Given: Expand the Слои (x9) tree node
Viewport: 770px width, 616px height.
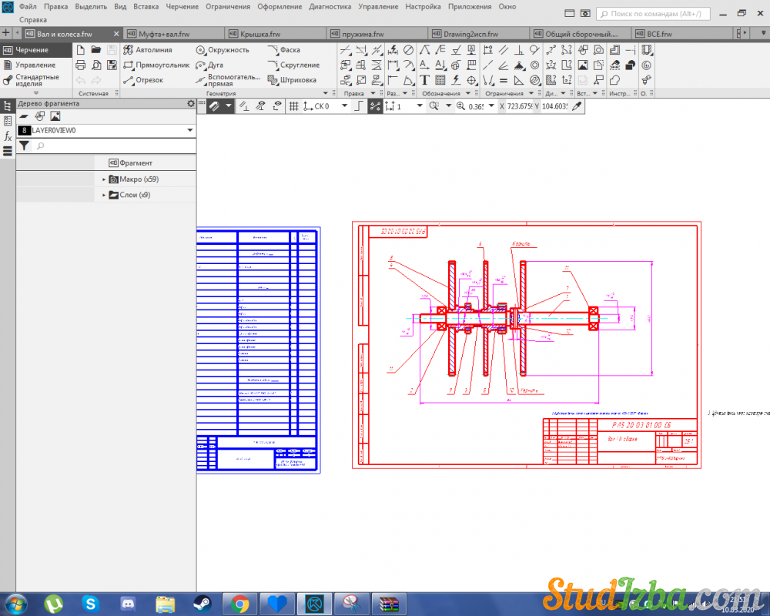Looking at the screenshot, I should pyautogui.click(x=104, y=196).
